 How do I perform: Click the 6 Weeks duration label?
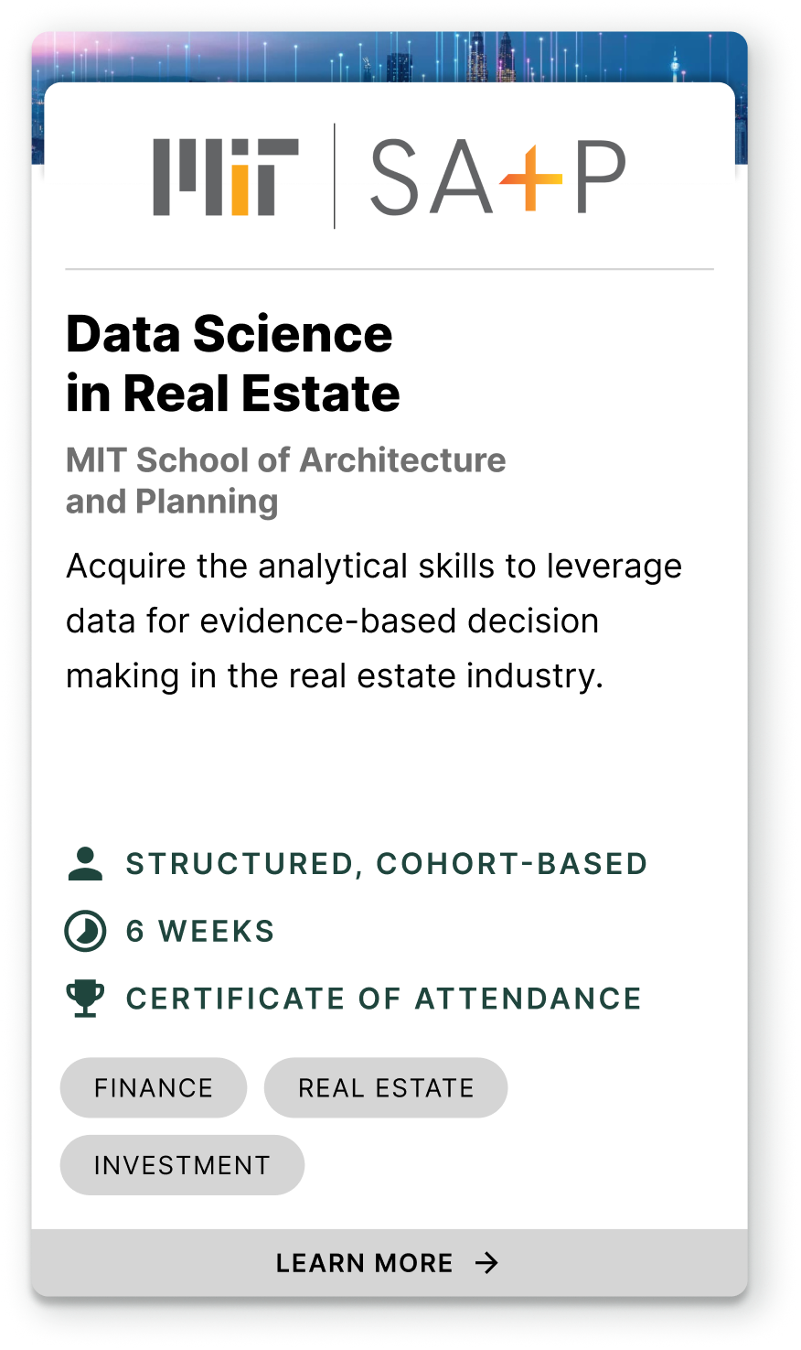tap(200, 932)
